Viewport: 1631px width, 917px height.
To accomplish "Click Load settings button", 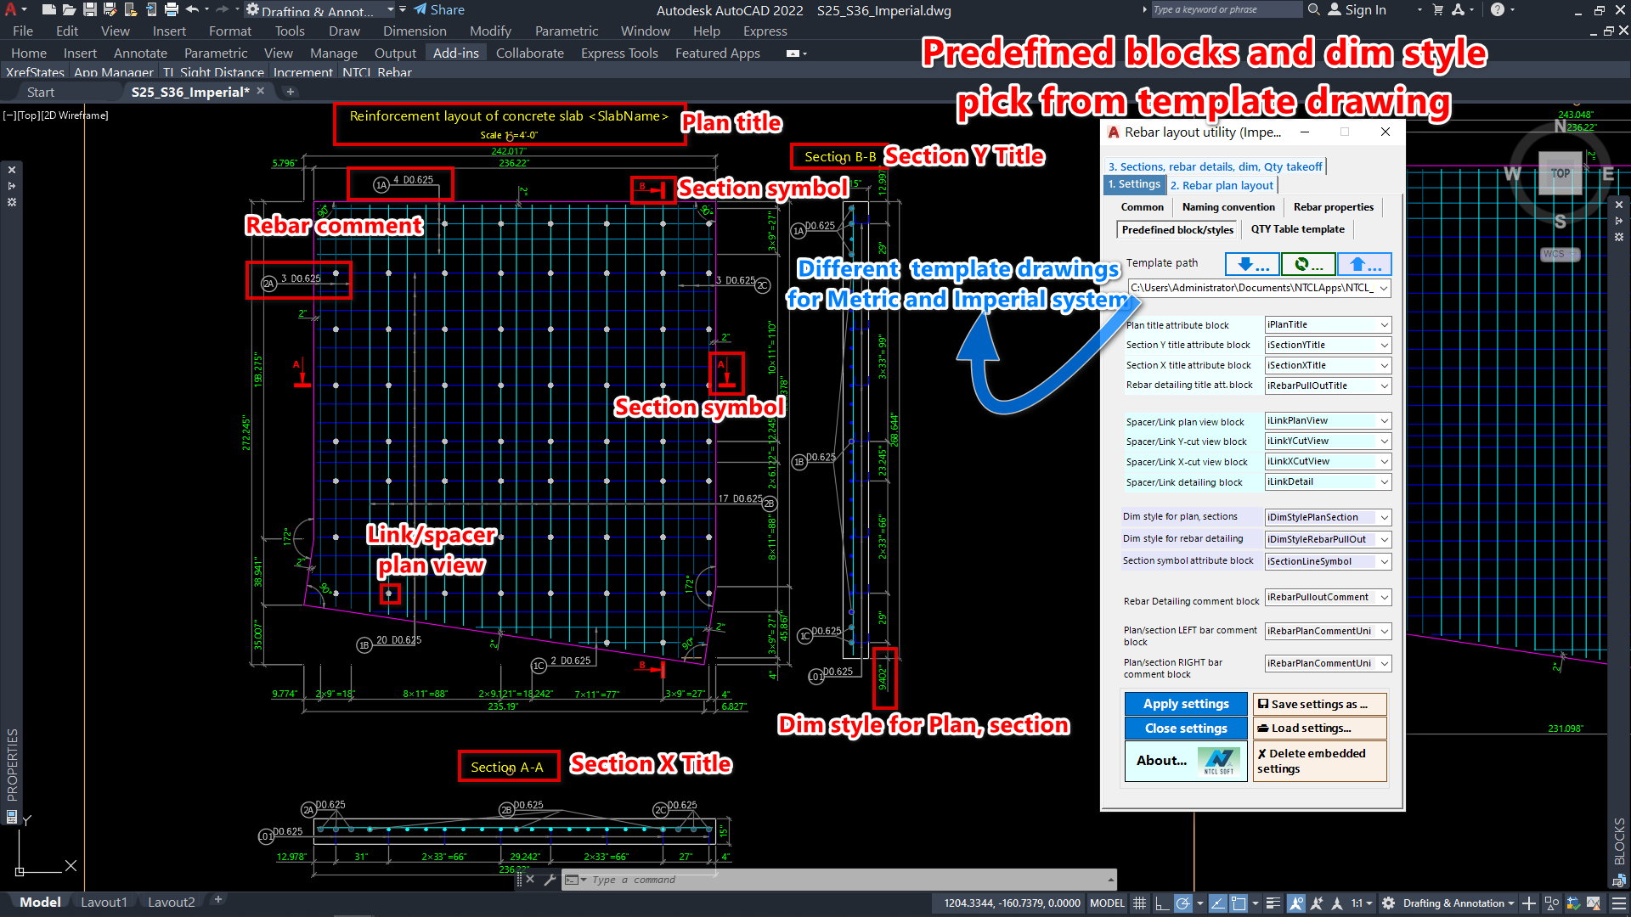I will (1318, 728).
